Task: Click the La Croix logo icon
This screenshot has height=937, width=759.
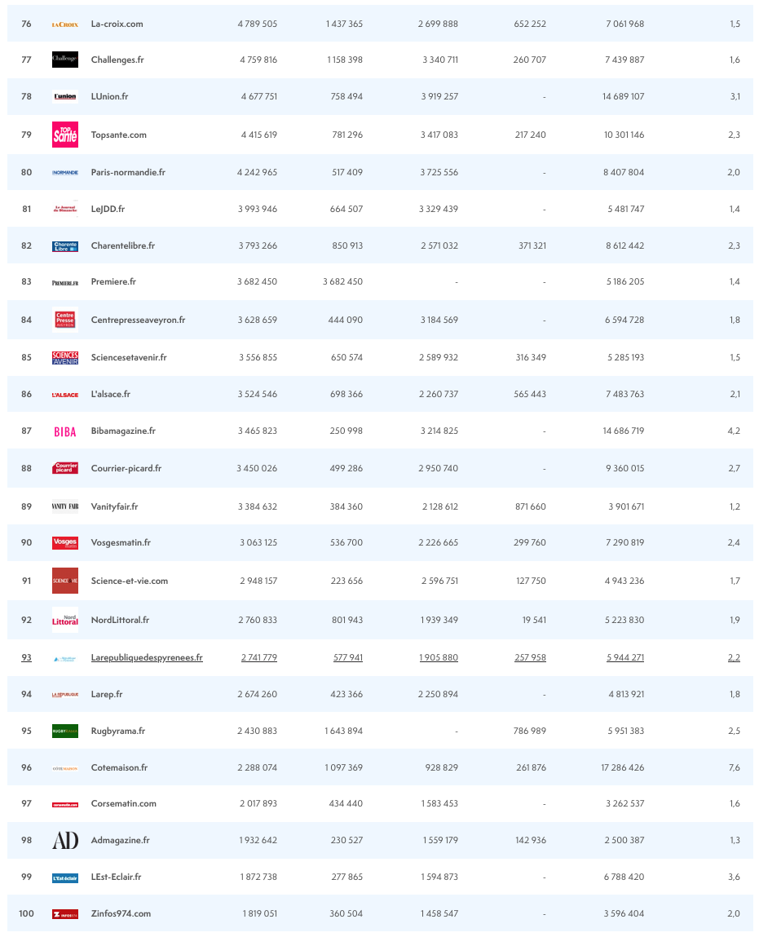Action: click(x=64, y=24)
